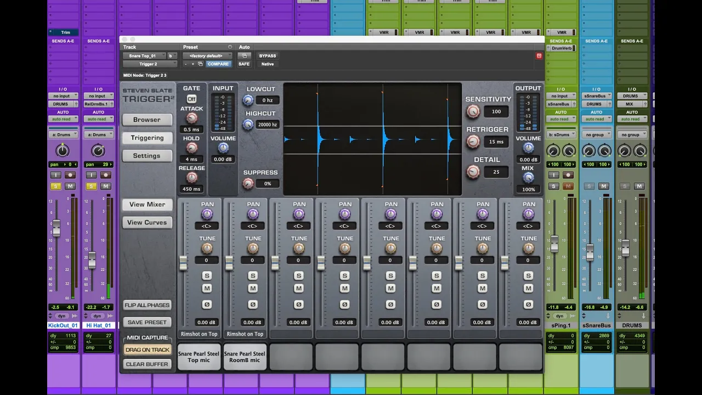Click the Sensitivity value field showing 100
This screenshot has width=702, height=395.
pos(496,111)
